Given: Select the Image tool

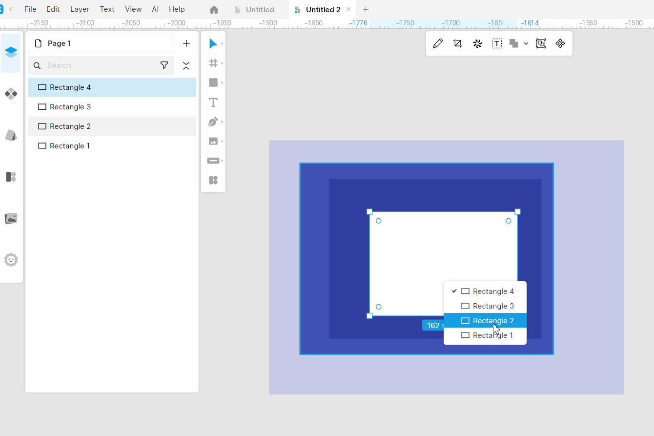Looking at the screenshot, I should click(213, 141).
